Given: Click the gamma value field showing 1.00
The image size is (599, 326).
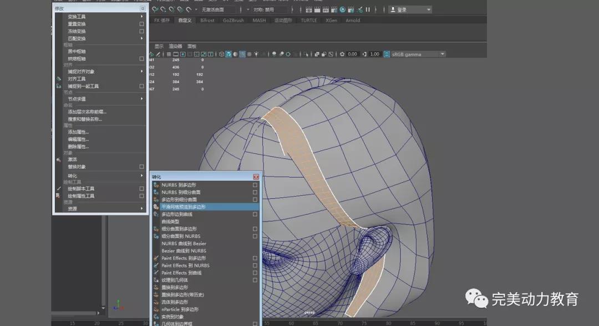Looking at the screenshot, I should pyautogui.click(x=374, y=54).
